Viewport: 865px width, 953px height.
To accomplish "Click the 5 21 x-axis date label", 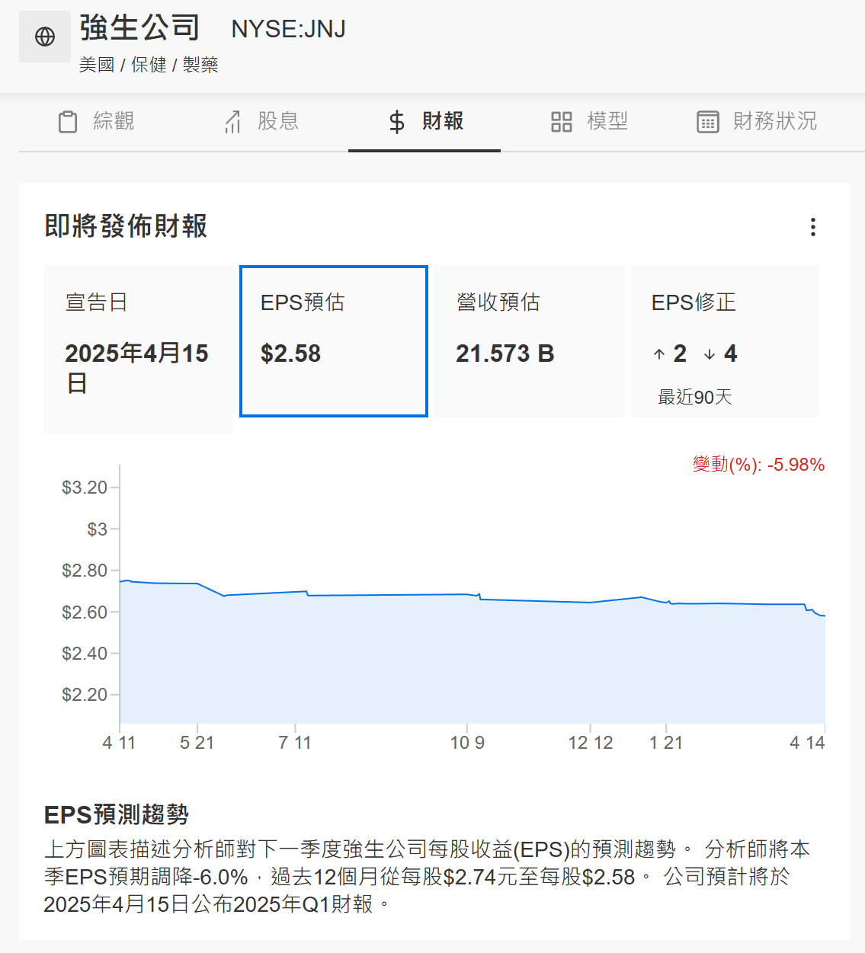I will pos(197,743).
